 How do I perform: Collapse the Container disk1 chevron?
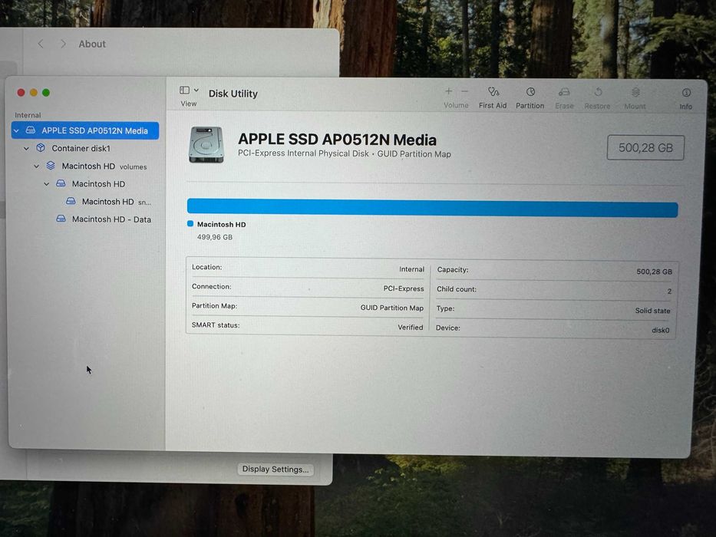coord(27,148)
